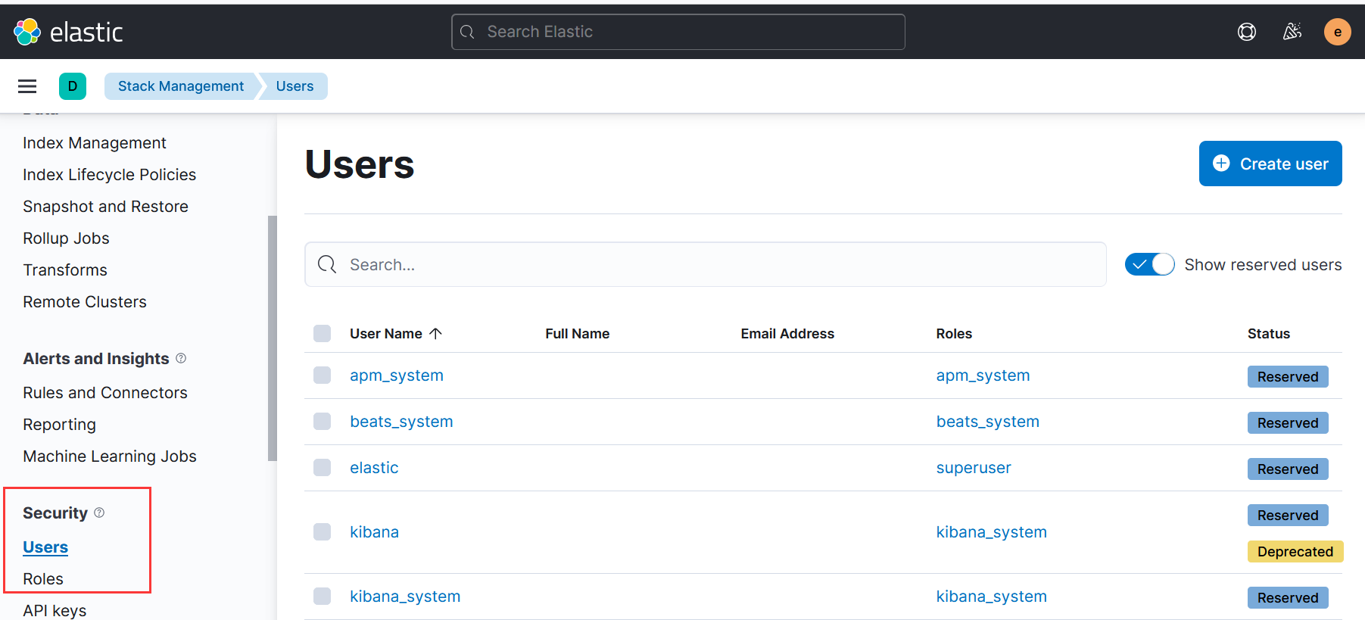Click the Reserved badge for apm_system
The width and height of the screenshot is (1365, 620).
(1288, 376)
